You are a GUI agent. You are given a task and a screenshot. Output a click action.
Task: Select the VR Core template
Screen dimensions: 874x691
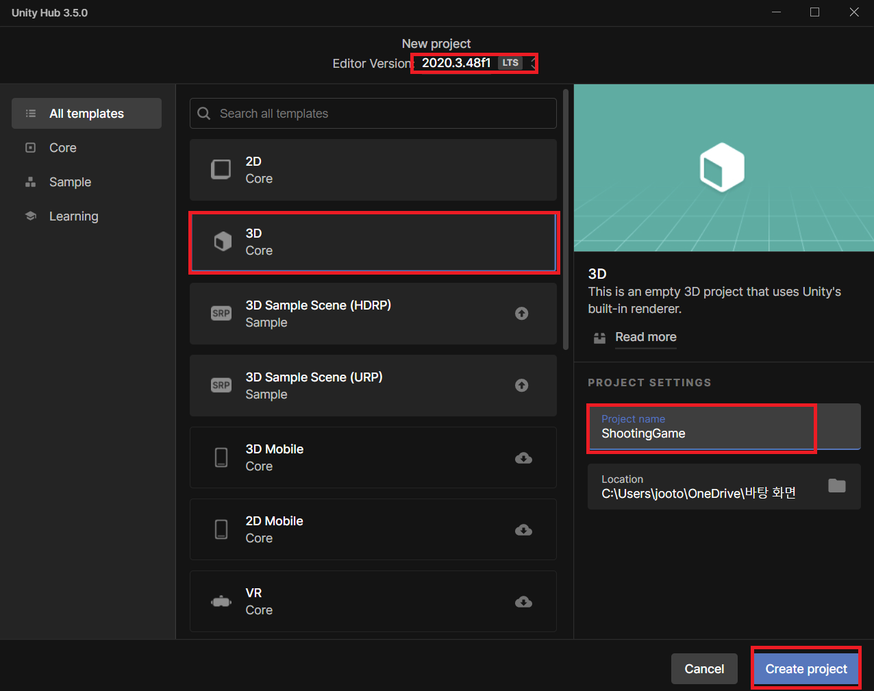pyautogui.click(x=373, y=601)
